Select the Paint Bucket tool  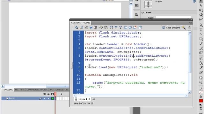click(x=201, y=63)
